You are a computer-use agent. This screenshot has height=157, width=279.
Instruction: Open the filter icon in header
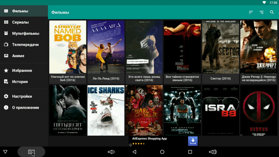point(262,12)
